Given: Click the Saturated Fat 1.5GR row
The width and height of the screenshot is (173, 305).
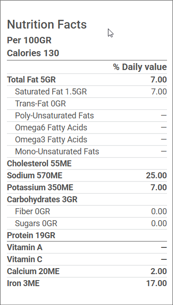Looking at the screenshot, I should pos(87,92).
